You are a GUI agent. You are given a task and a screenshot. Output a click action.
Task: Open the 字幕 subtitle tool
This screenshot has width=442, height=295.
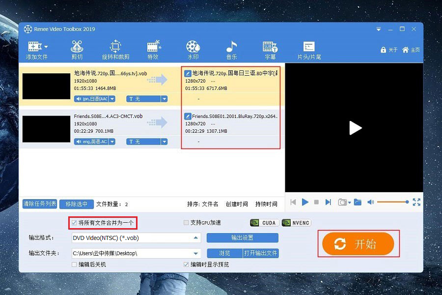point(270,50)
